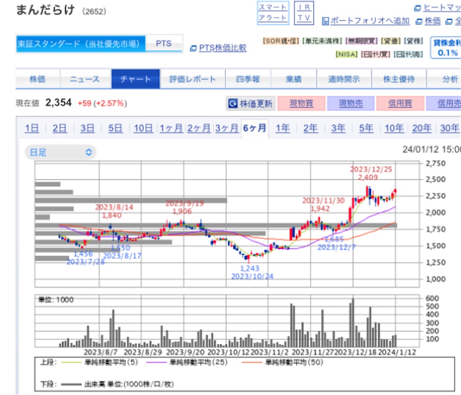Switch to the 株価 tab

38,79
